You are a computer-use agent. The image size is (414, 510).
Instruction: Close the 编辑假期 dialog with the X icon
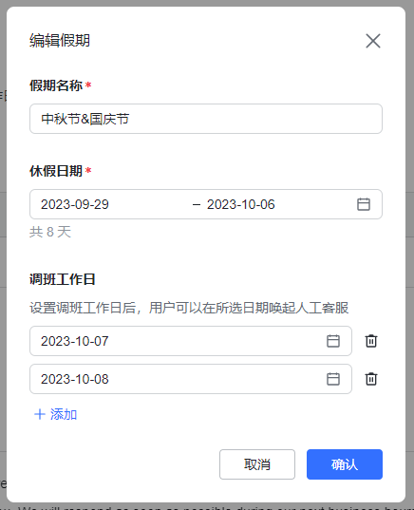click(373, 41)
